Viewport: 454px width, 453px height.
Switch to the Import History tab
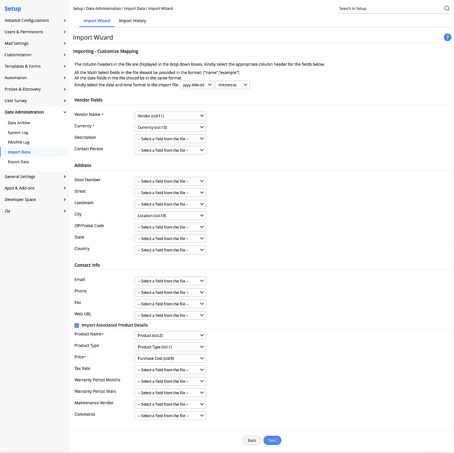point(132,21)
